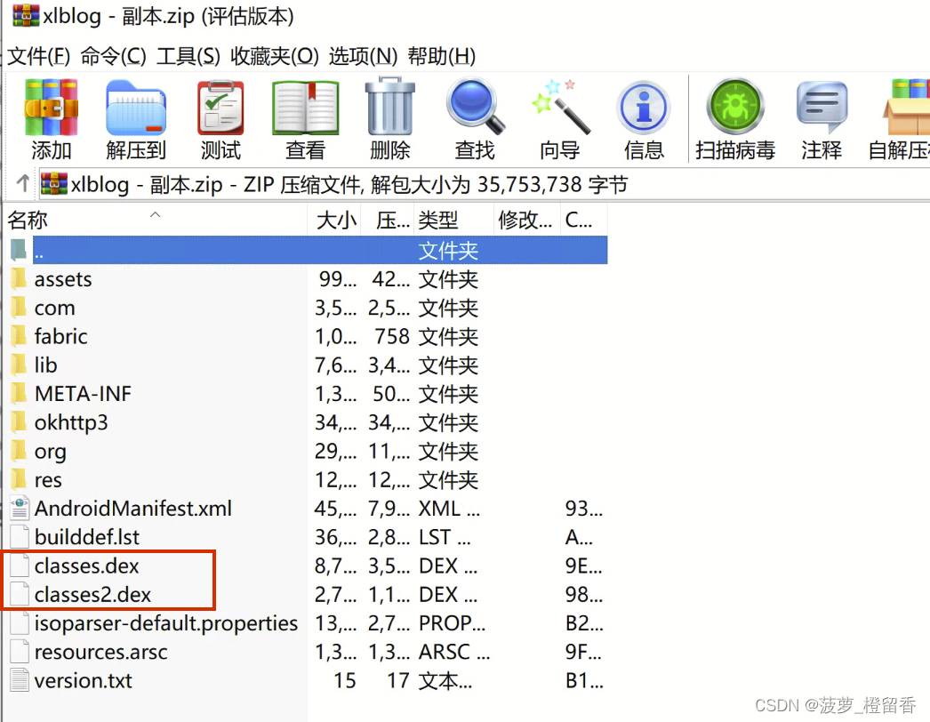The image size is (930, 722).
Task: Open the 查看 (View) book icon
Action: point(306,108)
